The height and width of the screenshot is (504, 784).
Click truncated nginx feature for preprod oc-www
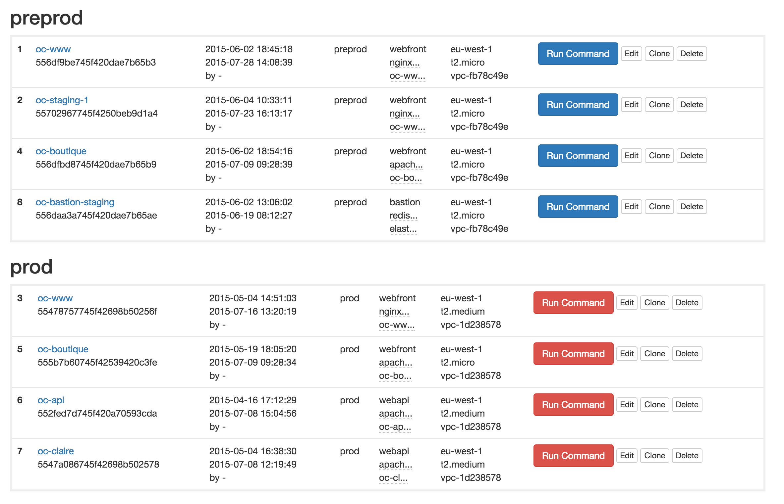coord(405,63)
